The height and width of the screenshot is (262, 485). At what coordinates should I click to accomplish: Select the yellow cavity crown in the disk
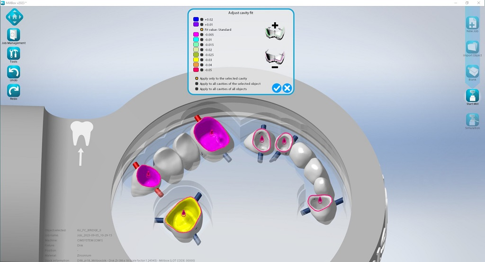(183, 216)
